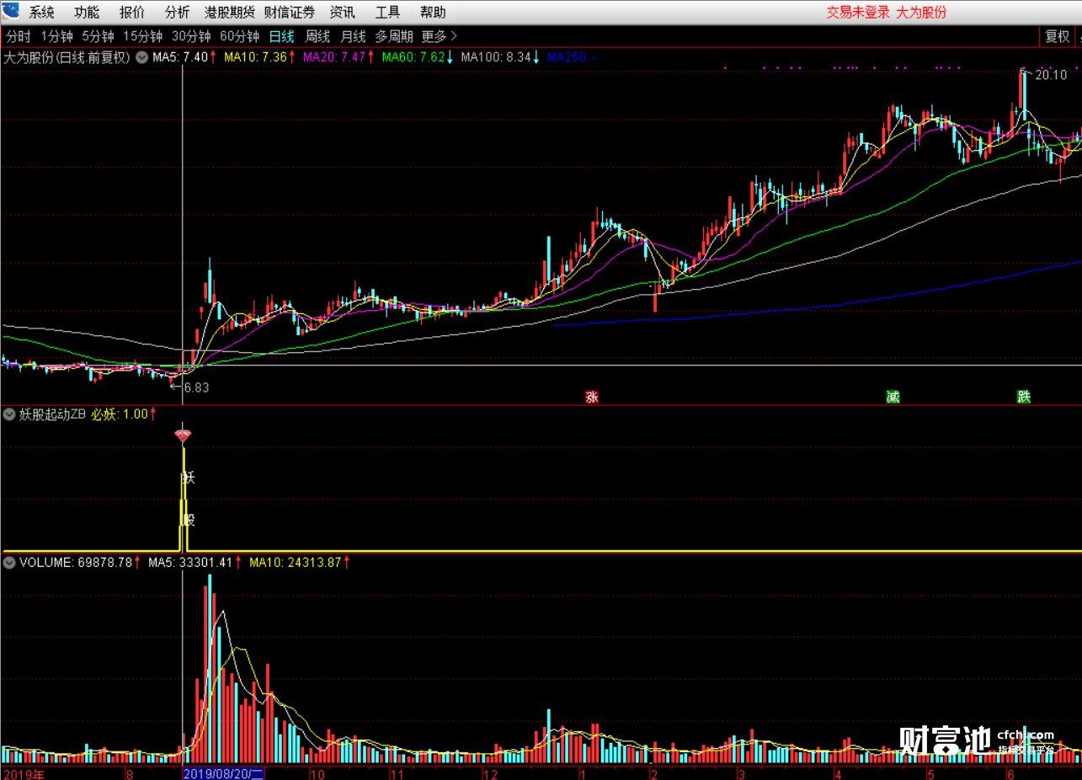Open the 财信证券 menu

coord(290,13)
